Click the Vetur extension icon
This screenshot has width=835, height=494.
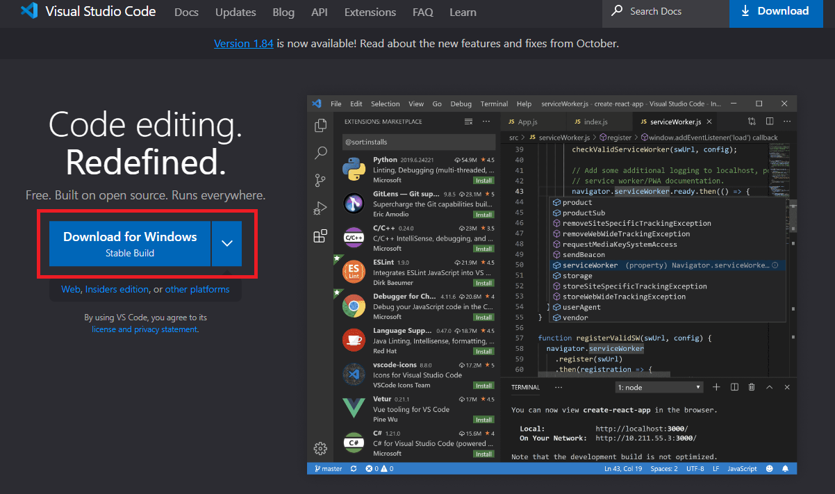click(x=354, y=408)
